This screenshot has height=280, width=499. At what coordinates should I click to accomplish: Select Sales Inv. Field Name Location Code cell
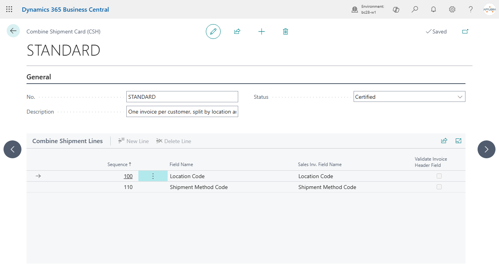[x=316, y=176]
